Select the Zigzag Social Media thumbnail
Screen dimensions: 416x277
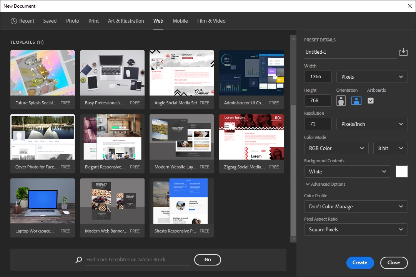(x=251, y=137)
